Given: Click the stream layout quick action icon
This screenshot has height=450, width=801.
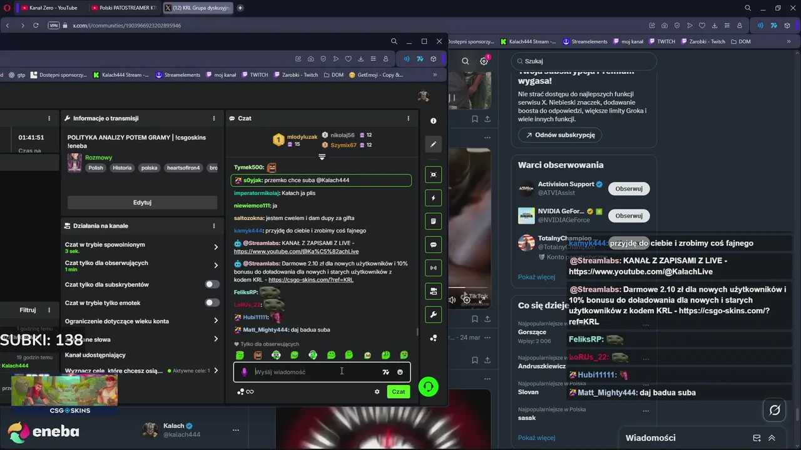Looking at the screenshot, I should (x=433, y=291).
